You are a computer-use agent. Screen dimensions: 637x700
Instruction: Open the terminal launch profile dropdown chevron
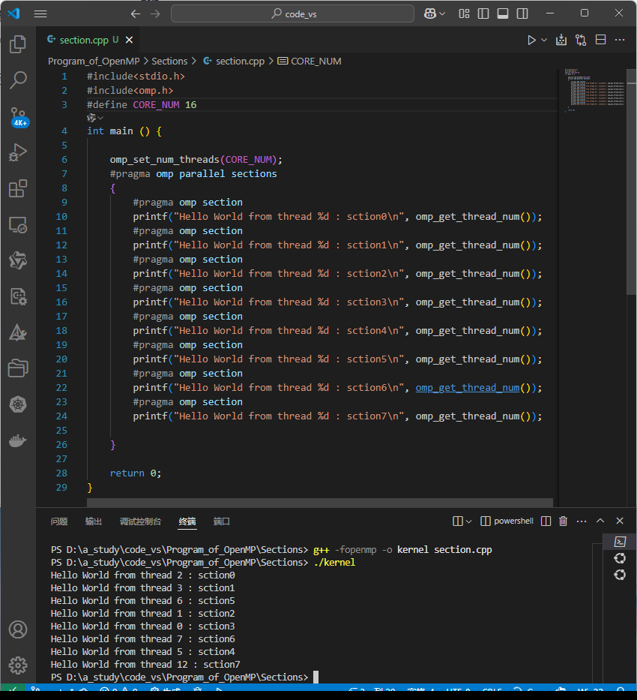468,521
